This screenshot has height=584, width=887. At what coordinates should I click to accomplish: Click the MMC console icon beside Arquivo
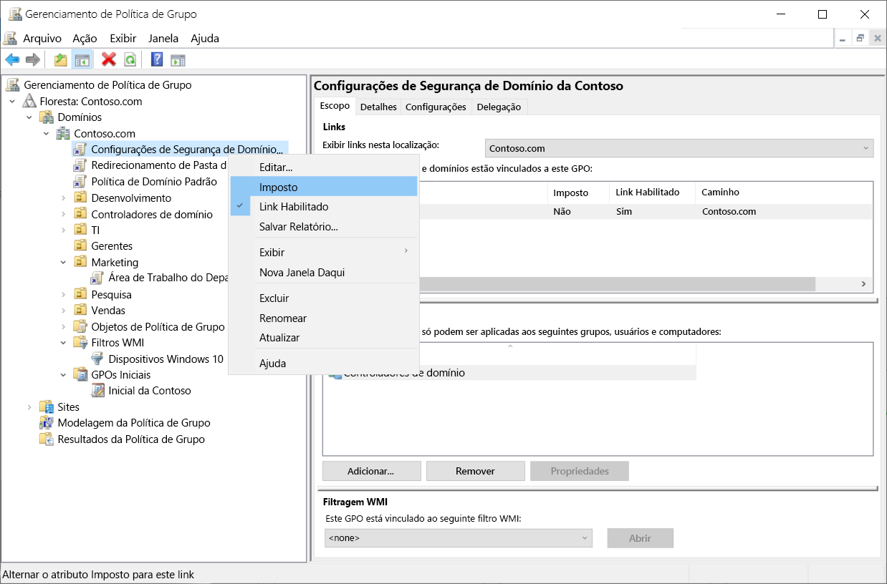pyautogui.click(x=10, y=38)
